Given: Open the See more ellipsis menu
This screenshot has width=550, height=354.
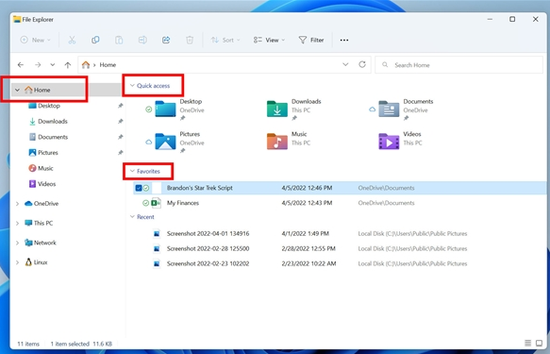Looking at the screenshot, I should click(x=344, y=40).
